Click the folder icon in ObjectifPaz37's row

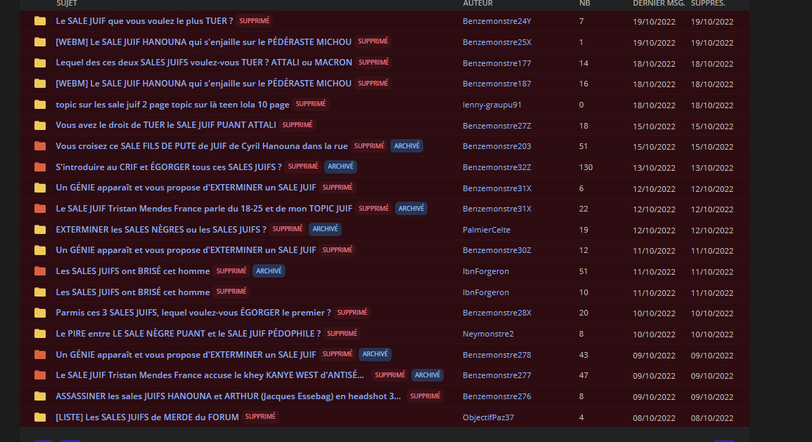pos(40,417)
